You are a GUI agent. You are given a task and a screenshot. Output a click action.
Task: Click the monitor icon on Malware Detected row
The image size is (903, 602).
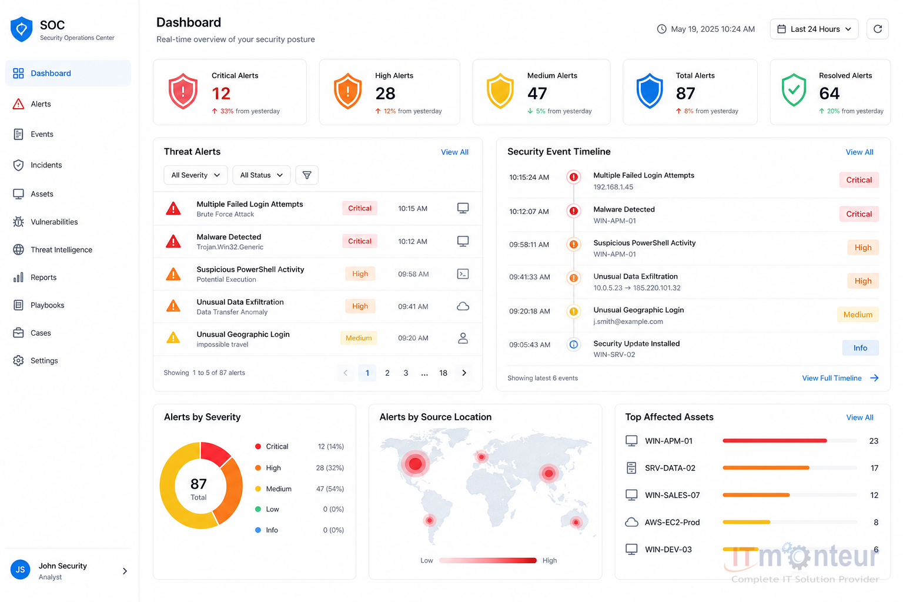463,241
